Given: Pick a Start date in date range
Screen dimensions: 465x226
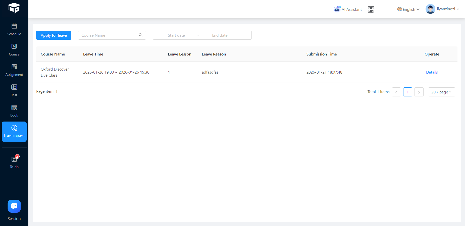Looking at the screenshot, I should point(176,35).
